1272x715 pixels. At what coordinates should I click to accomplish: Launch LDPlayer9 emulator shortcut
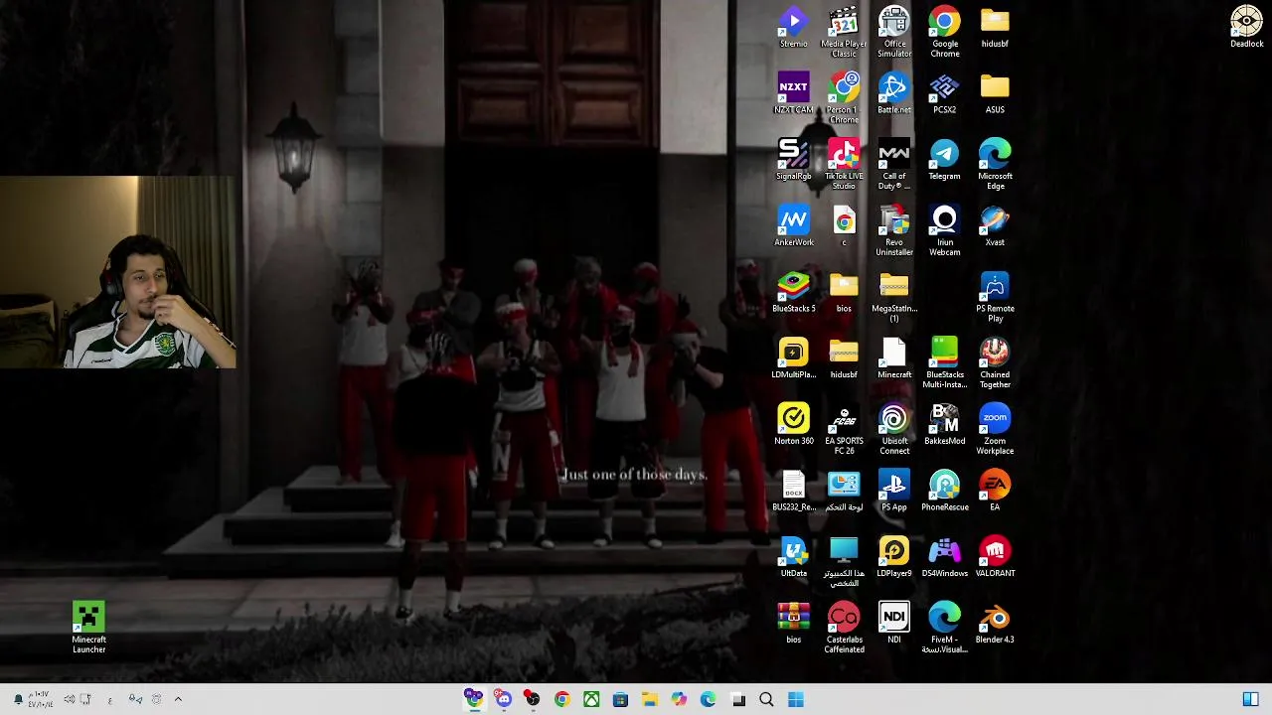[x=894, y=557]
